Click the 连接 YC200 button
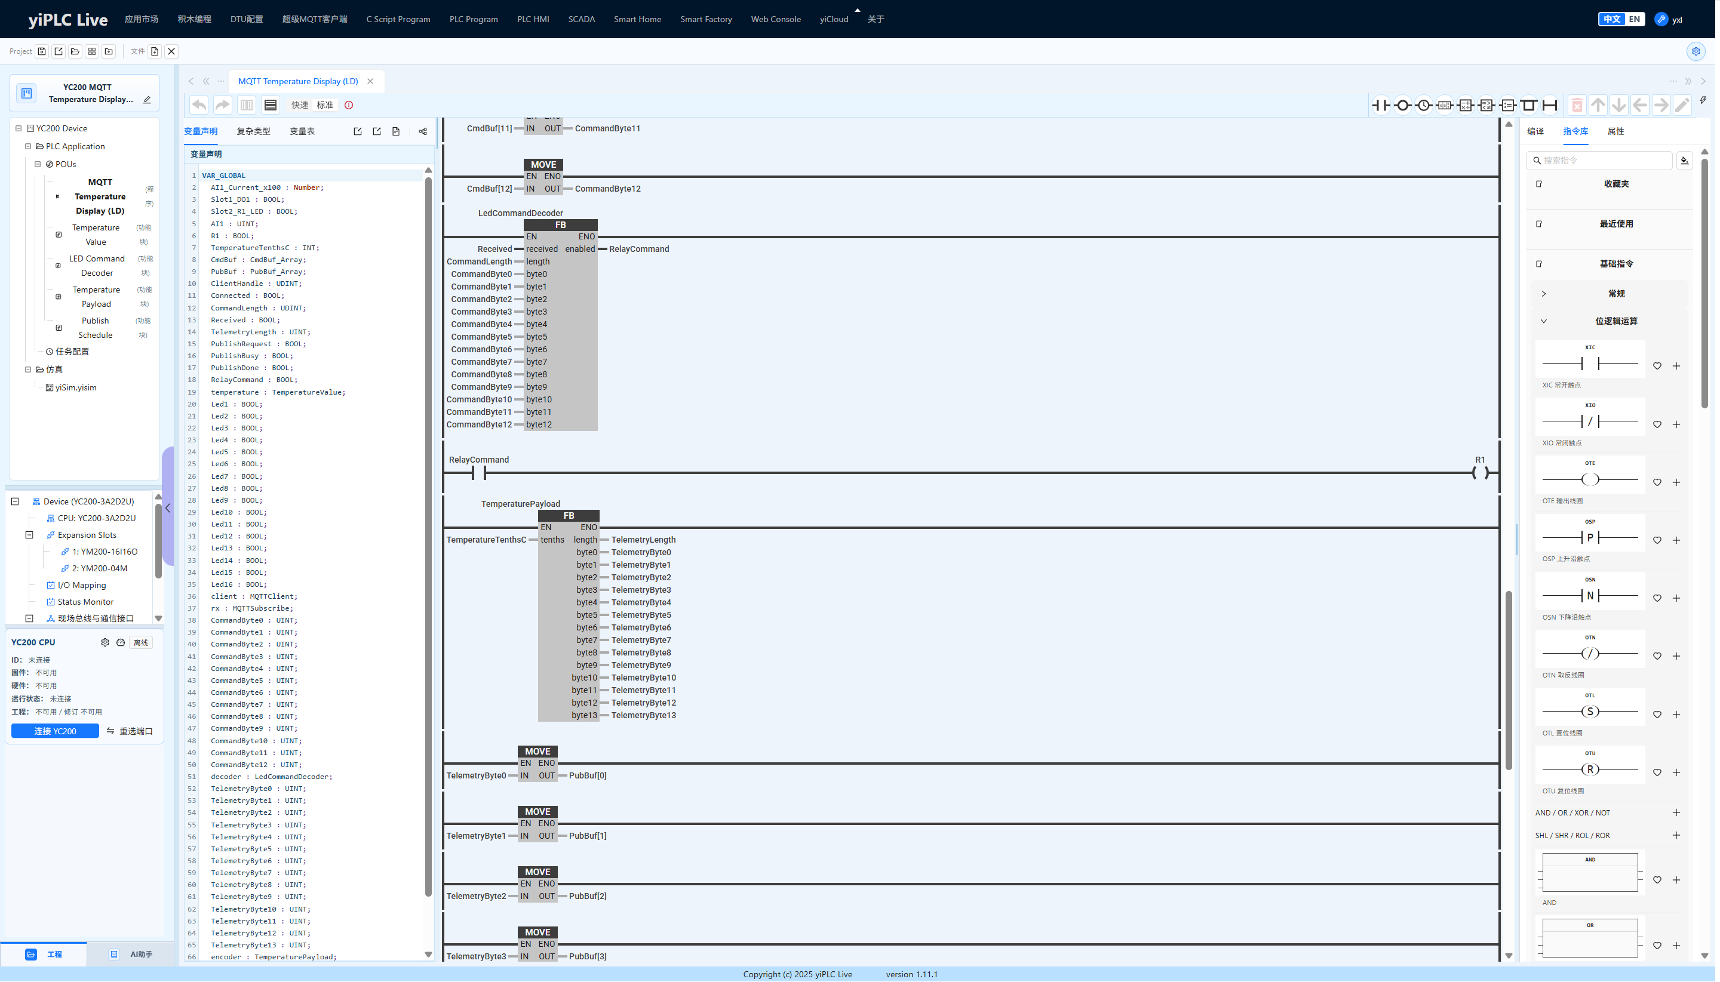 click(x=55, y=731)
